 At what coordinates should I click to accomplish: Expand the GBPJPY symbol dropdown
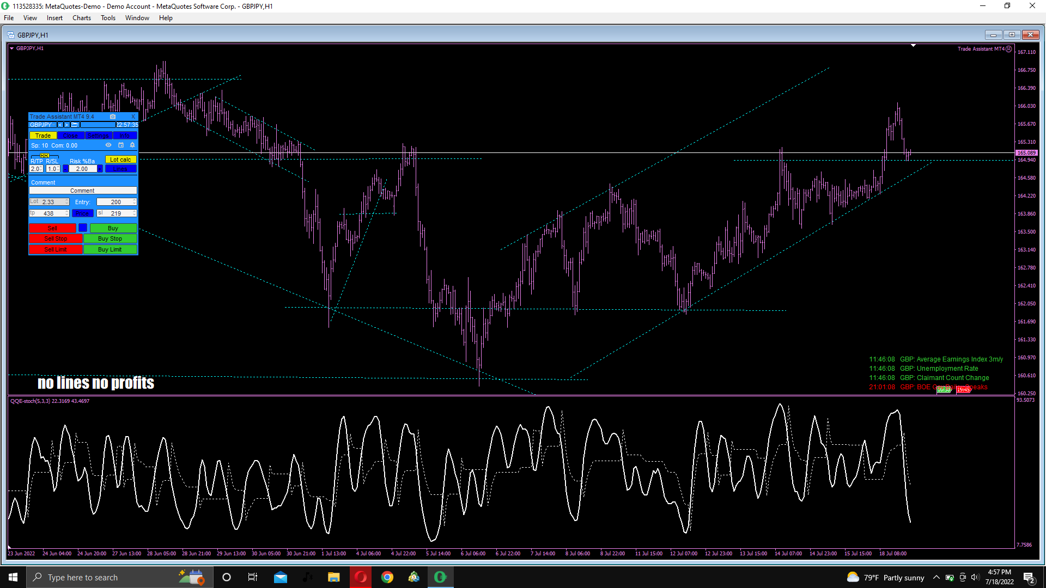coord(53,125)
